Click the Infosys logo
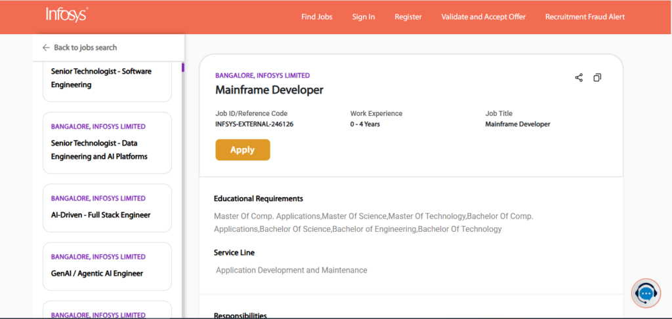672x319 pixels. (67, 15)
